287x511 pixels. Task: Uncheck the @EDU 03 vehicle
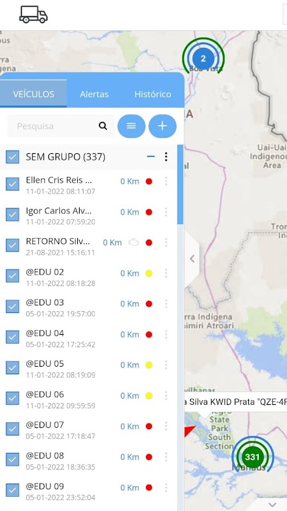12,307
